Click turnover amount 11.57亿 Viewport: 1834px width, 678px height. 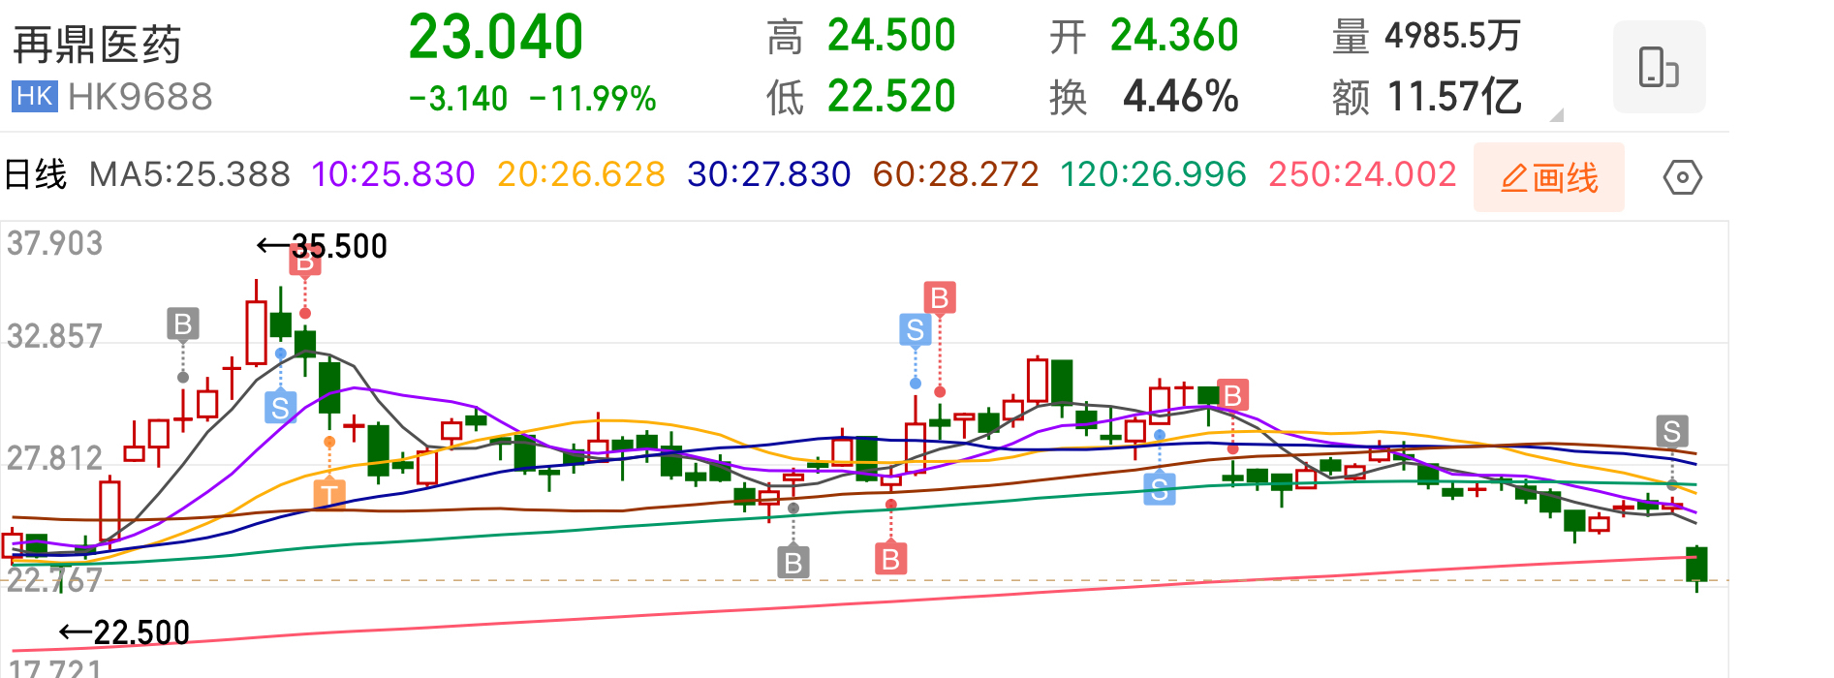pyautogui.click(x=1454, y=97)
